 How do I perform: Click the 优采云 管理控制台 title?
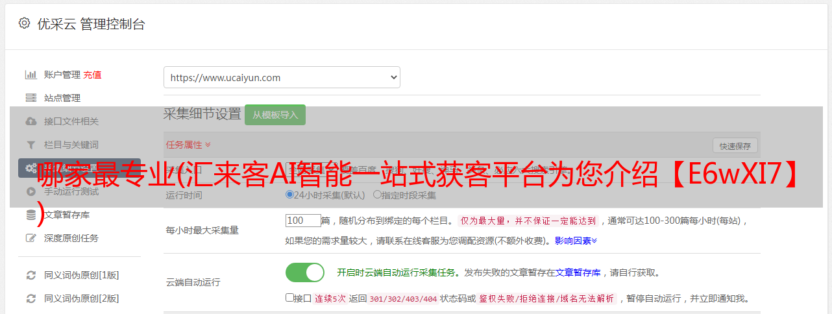(x=91, y=24)
